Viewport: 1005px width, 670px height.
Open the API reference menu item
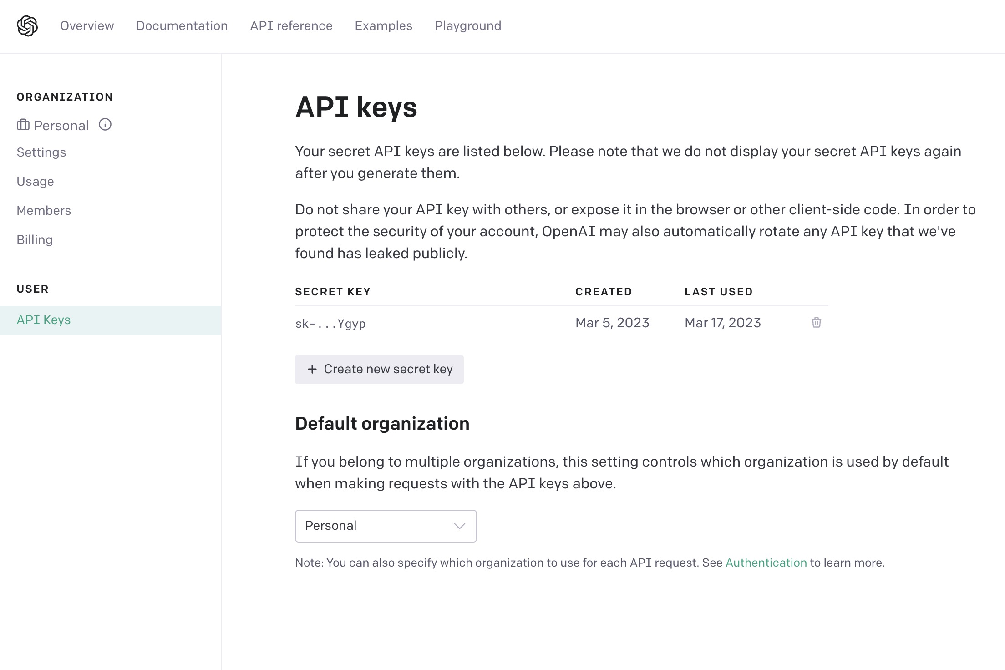click(291, 26)
